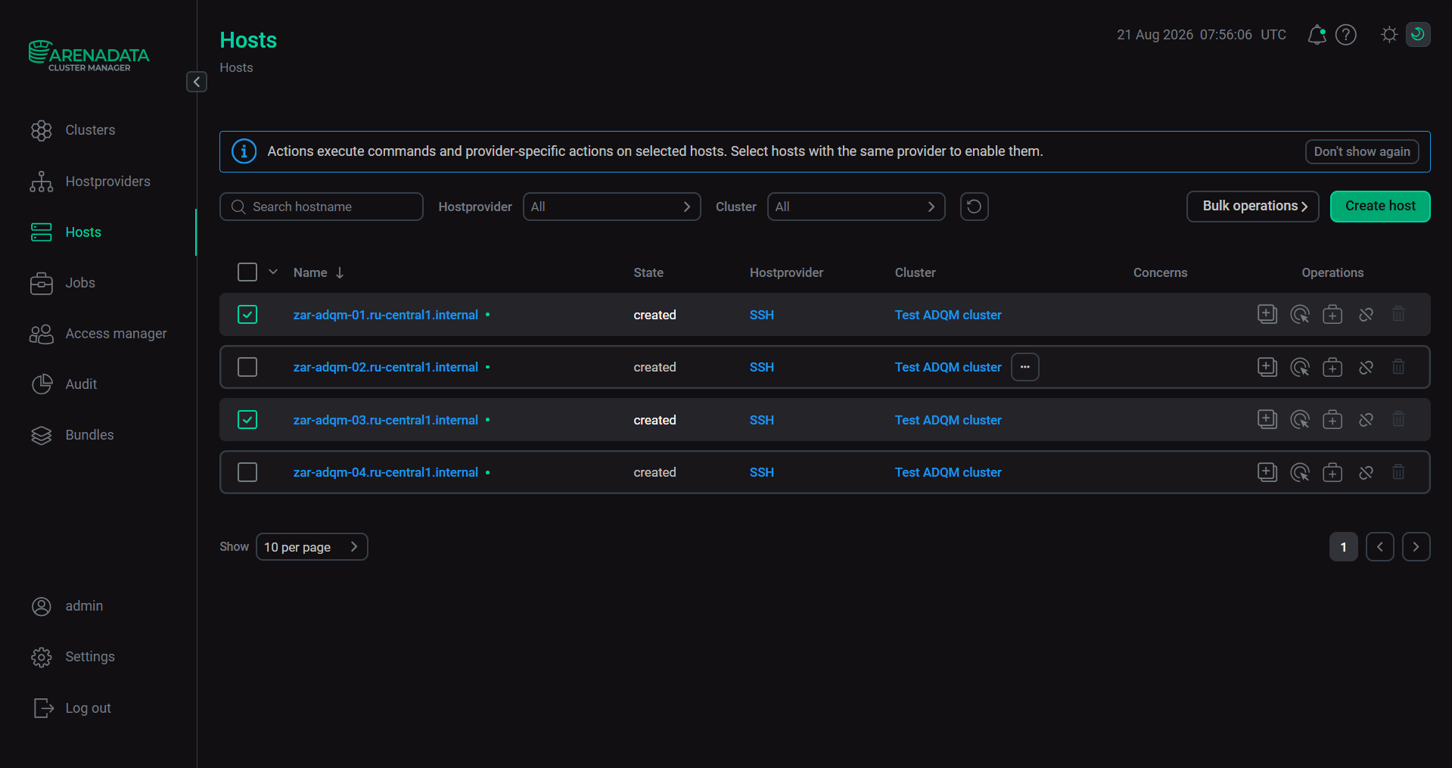Log out from the sidebar
Screen dimensions: 1452x768
[x=88, y=708]
